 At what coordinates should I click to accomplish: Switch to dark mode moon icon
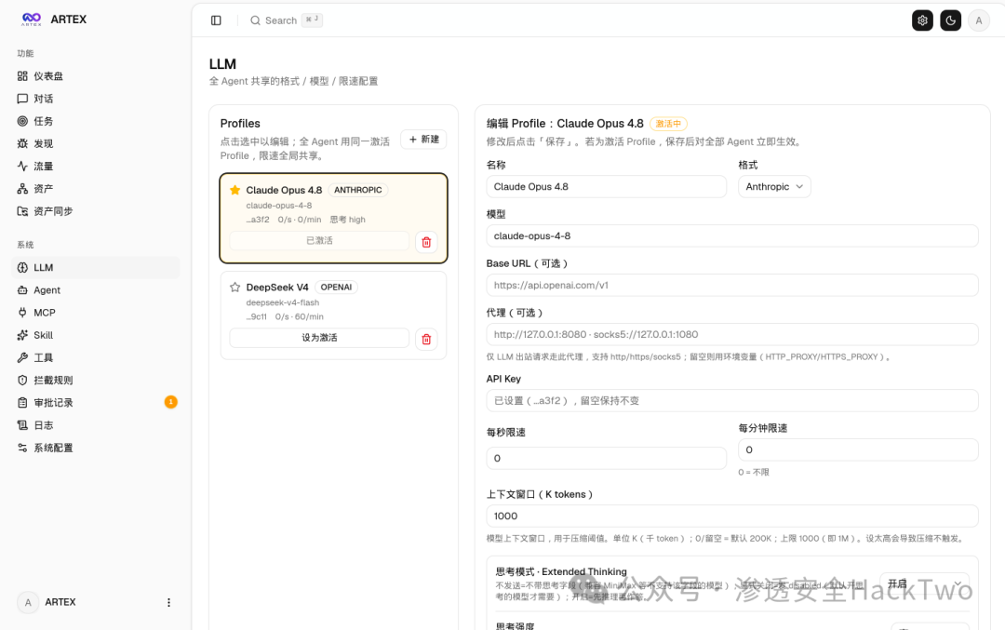(950, 20)
